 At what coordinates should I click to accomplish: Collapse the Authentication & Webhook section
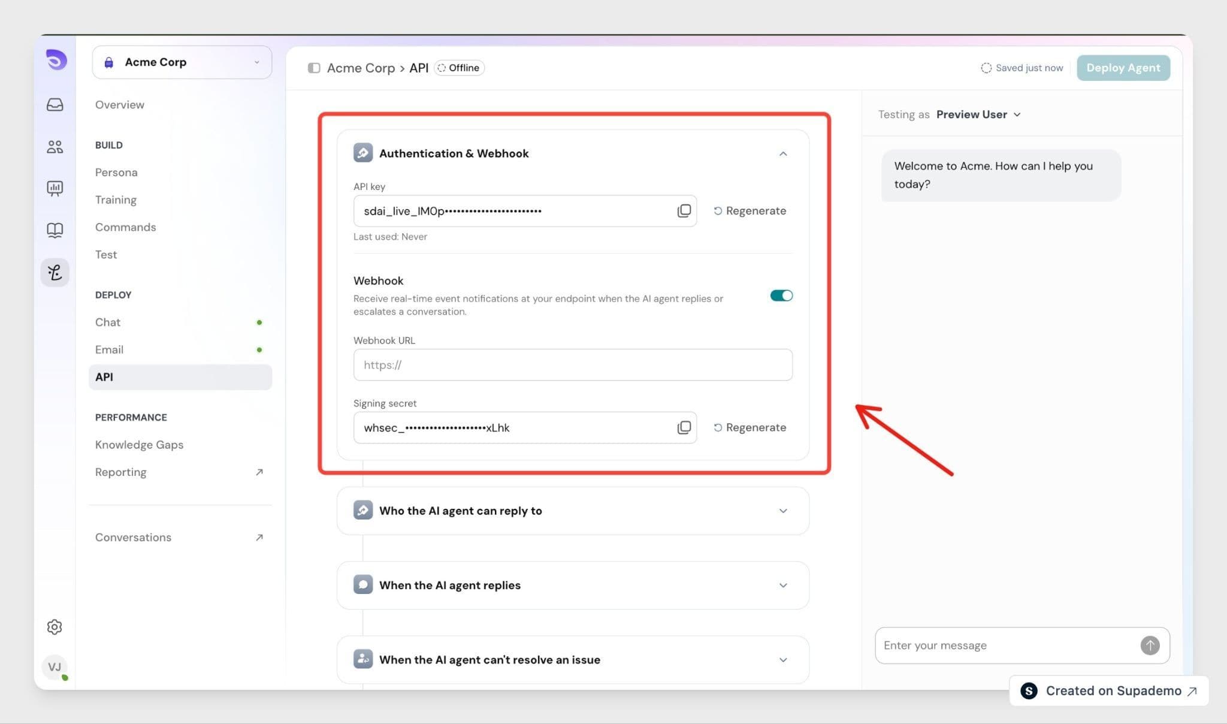coord(783,154)
